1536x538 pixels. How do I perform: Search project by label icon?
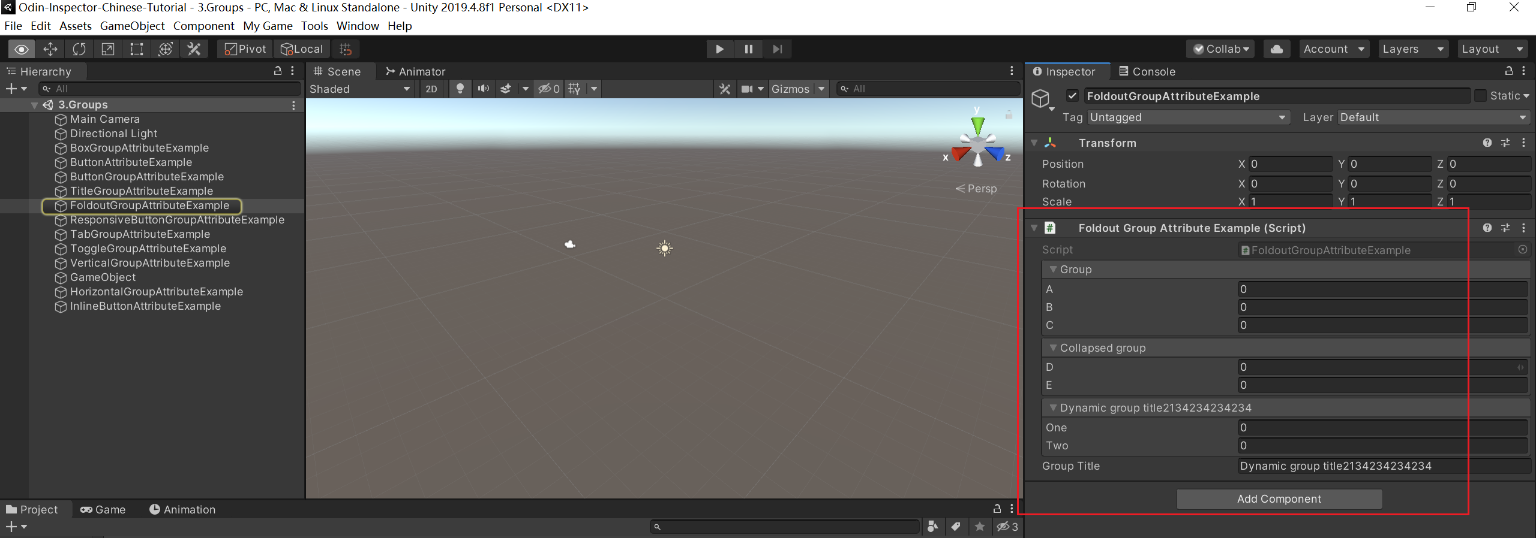pos(956,526)
